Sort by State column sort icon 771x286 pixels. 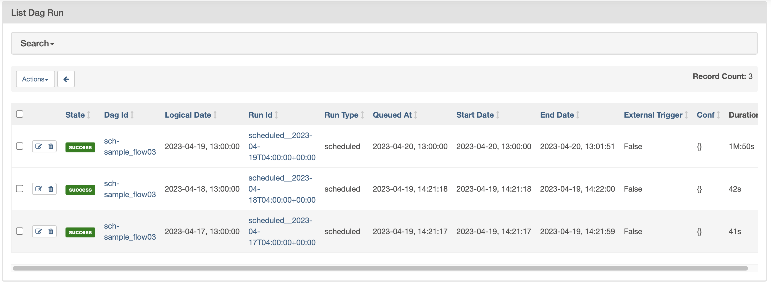[x=89, y=115]
